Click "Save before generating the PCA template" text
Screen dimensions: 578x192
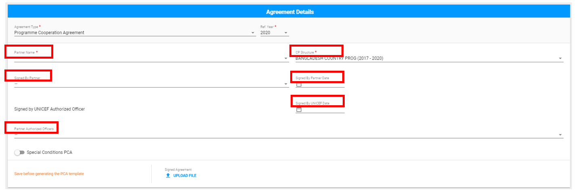click(x=49, y=174)
